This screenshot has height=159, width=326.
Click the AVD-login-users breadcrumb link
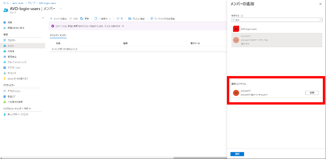click(x=47, y=3)
